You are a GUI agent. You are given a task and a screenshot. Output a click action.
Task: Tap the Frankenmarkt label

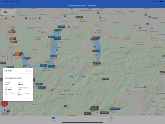coord(32,18)
